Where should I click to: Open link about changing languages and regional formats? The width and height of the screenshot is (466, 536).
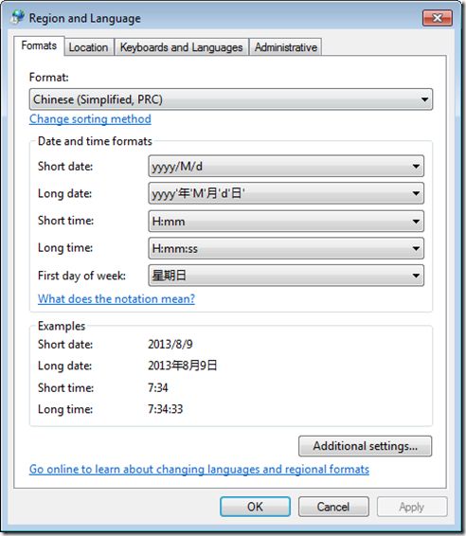199,470
